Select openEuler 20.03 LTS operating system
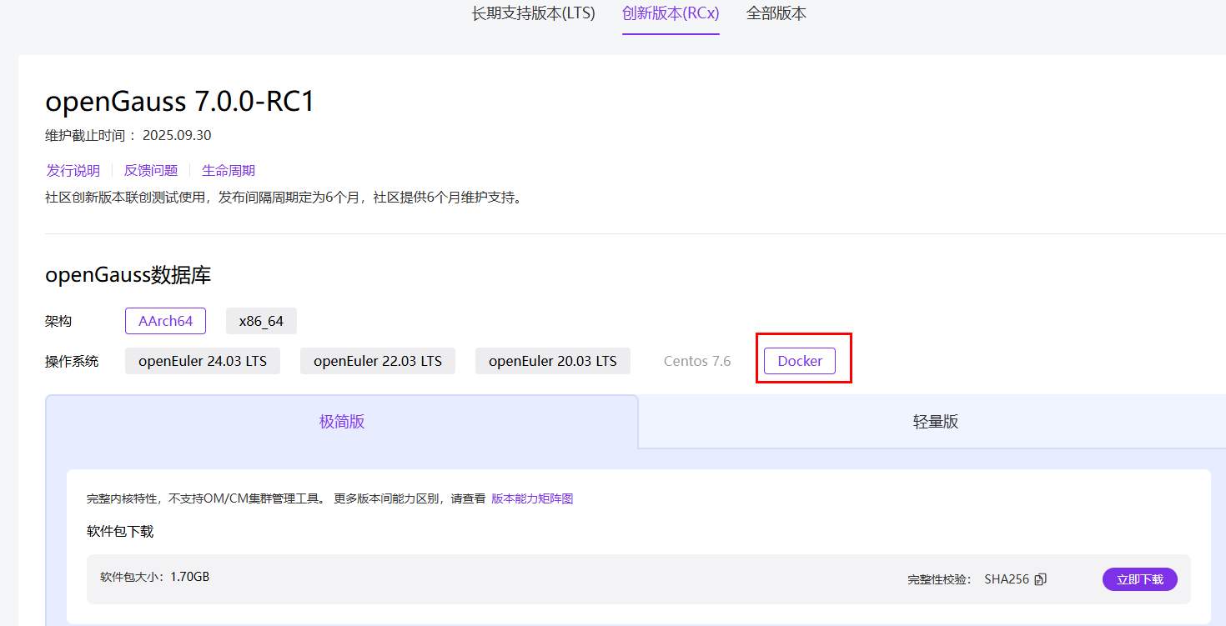1226x626 pixels. click(x=553, y=361)
